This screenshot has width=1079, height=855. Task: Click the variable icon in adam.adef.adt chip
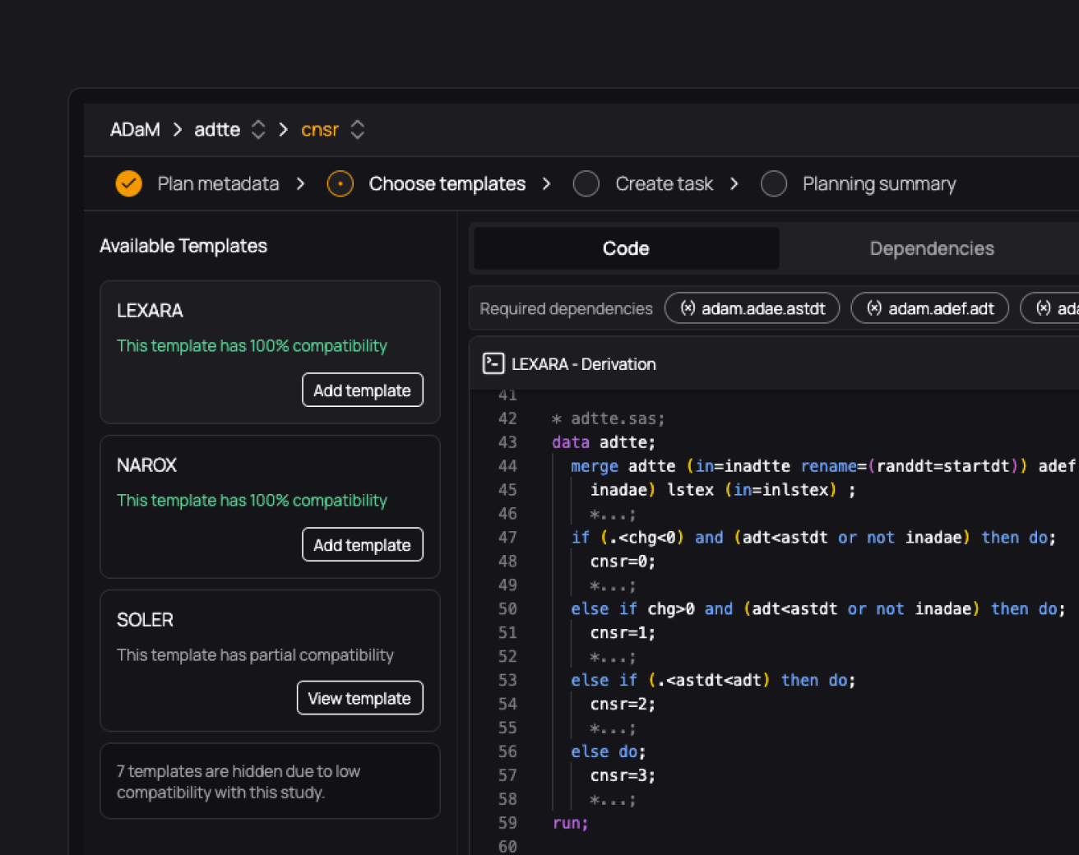coord(874,308)
